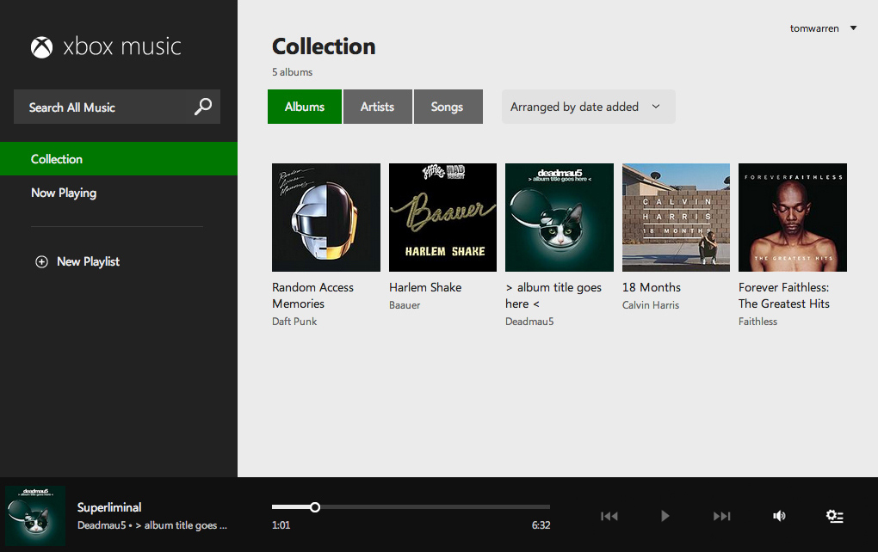Image resolution: width=878 pixels, height=552 pixels.
Task: Click the tomwarren username
Action: tap(814, 28)
